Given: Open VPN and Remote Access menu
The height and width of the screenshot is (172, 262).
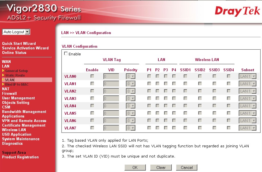Looking at the screenshot, I should (24, 121).
